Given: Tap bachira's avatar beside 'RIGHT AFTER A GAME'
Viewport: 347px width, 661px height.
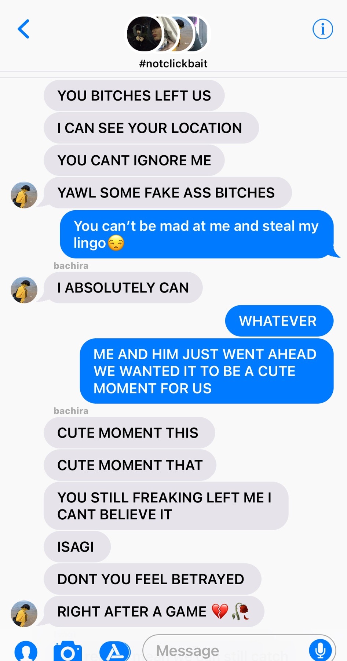Looking at the screenshot, I should [x=24, y=613].
